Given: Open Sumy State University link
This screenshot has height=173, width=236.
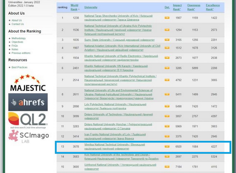Looking at the screenshot, I should (x=119, y=40).
